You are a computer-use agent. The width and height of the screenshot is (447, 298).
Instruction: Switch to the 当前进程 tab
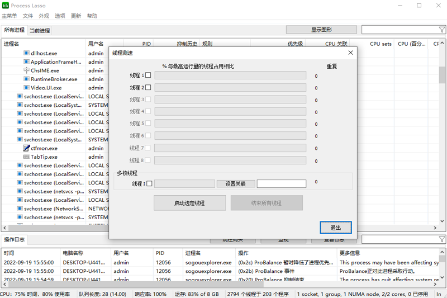pyautogui.click(x=40, y=30)
